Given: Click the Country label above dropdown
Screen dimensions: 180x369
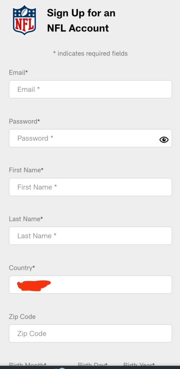Looking at the screenshot, I should coord(22,268).
